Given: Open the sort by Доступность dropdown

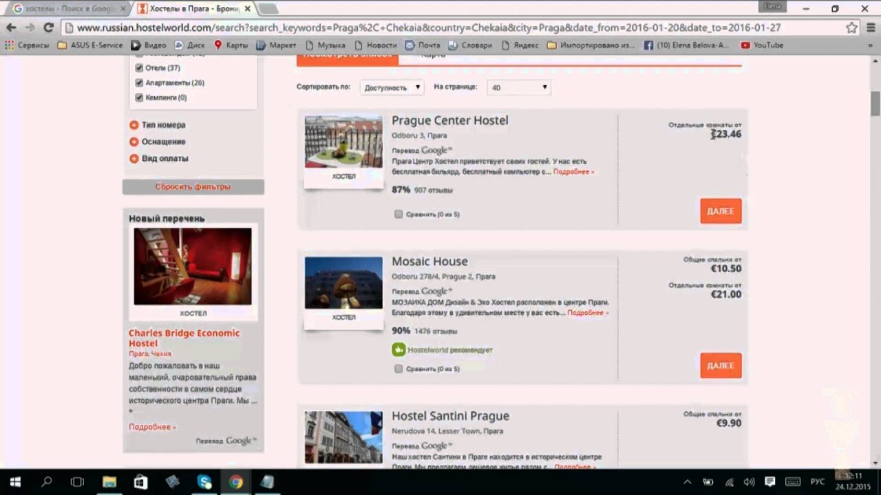Looking at the screenshot, I should click(x=392, y=87).
